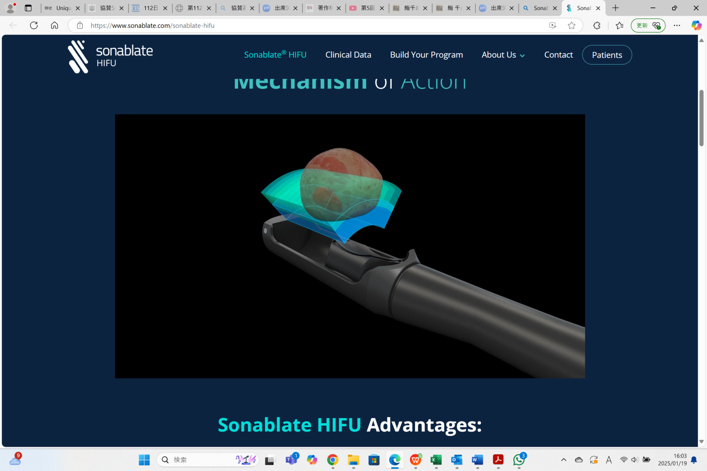This screenshot has width=707, height=471.
Task: Open Outlook from the taskbar
Action: tap(457, 460)
